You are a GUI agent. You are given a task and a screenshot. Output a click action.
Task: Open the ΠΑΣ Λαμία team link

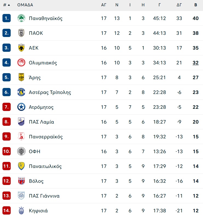(x=41, y=122)
